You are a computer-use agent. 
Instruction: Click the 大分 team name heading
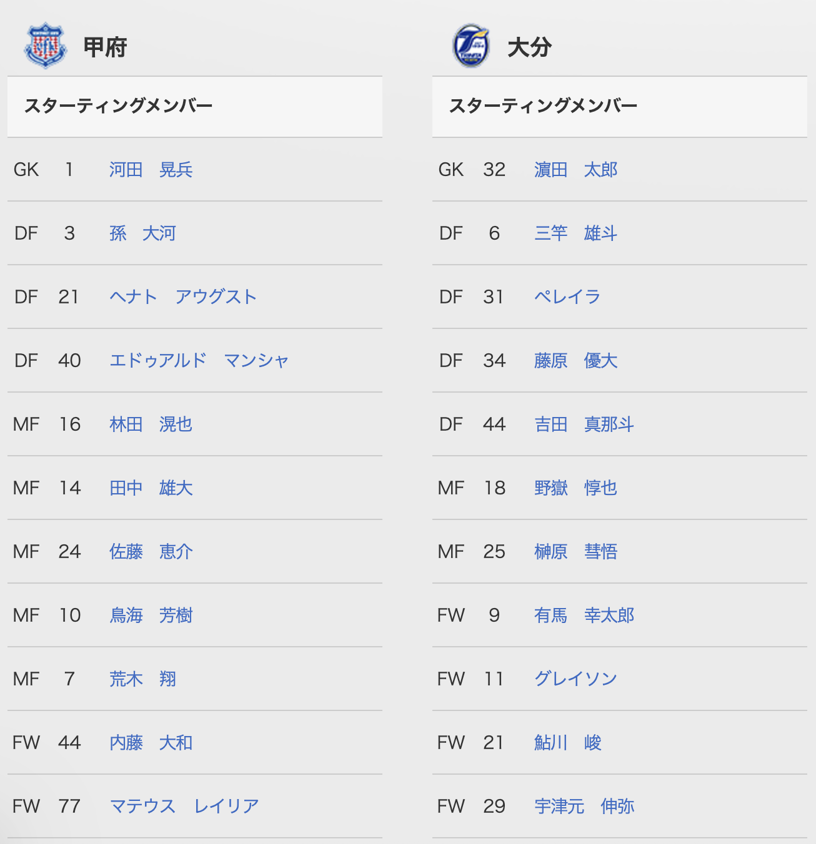coord(529,47)
